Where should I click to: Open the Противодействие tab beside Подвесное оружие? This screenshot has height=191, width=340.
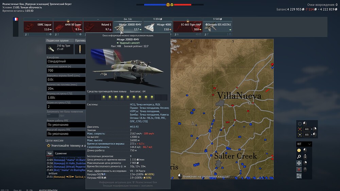click(x=80, y=40)
